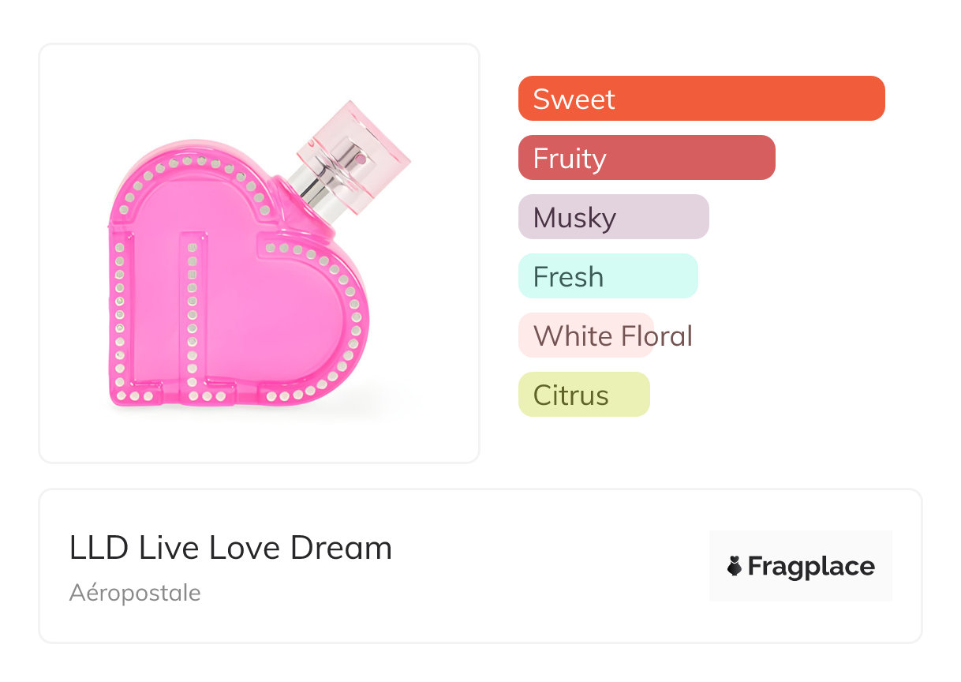The height and width of the screenshot is (682, 961).
Task: Click the word "Sweet" label
Action: (x=574, y=99)
